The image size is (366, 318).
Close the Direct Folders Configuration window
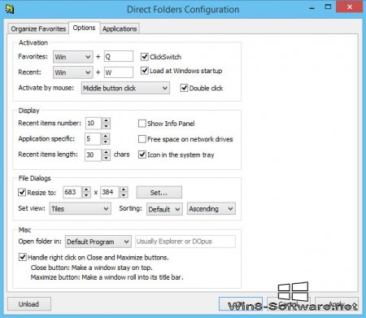pyautogui.click(x=350, y=7)
